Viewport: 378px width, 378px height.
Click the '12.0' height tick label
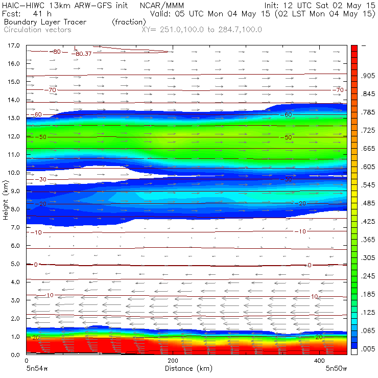(14, 136)
